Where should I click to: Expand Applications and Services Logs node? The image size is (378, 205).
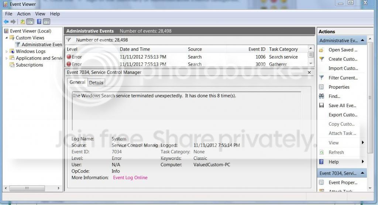click(7, 58)
